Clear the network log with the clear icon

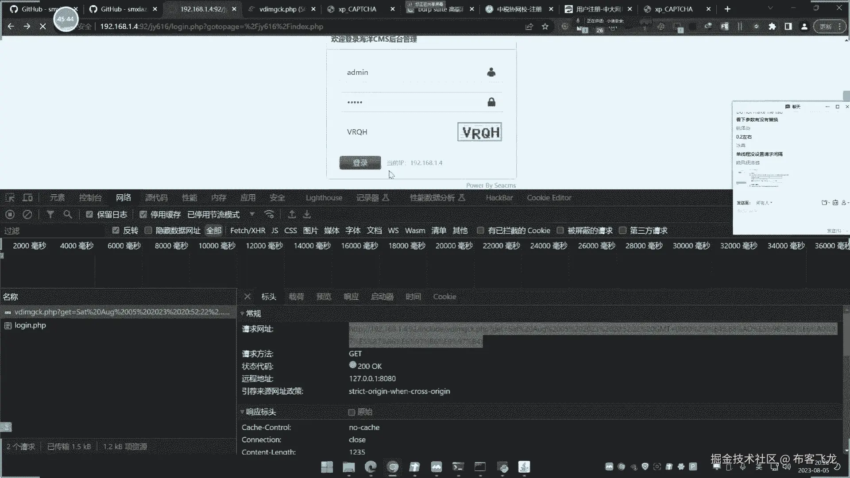[x=27, y=215]
